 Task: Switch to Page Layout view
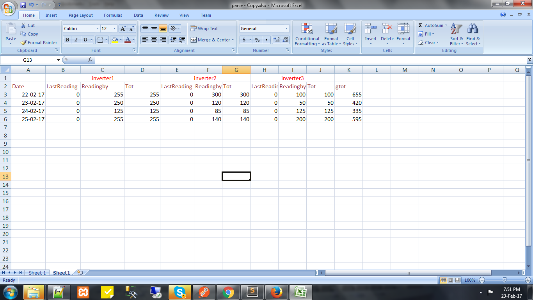450,280
